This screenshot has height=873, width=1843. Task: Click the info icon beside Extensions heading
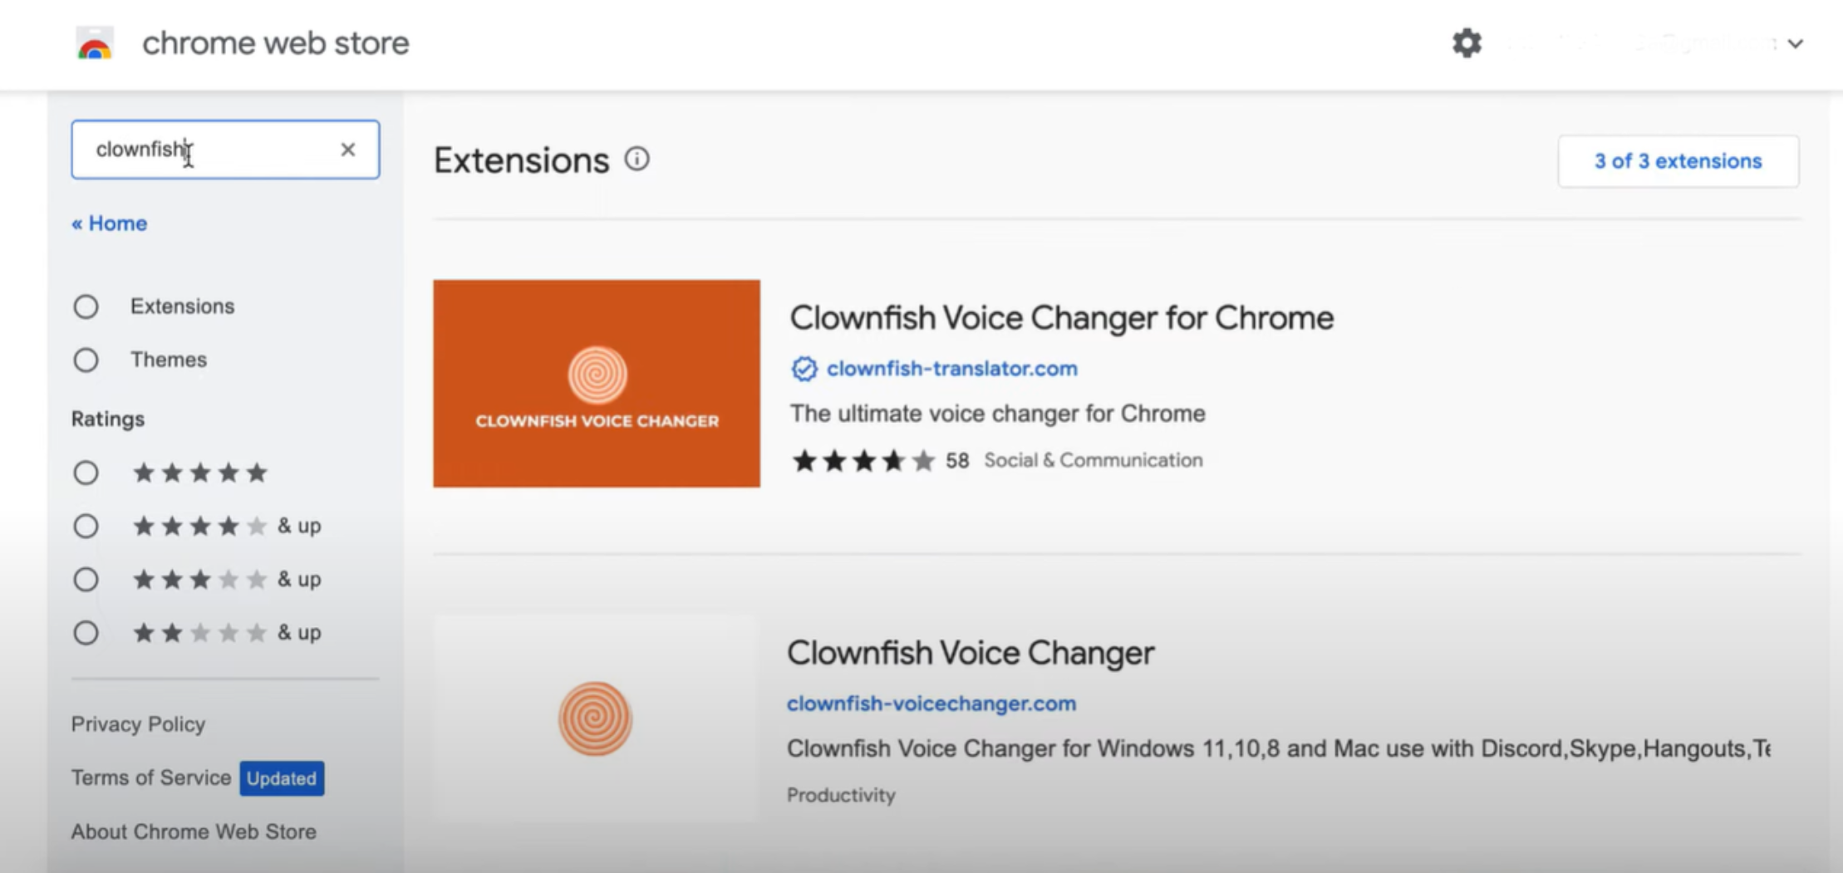[636, 159]
